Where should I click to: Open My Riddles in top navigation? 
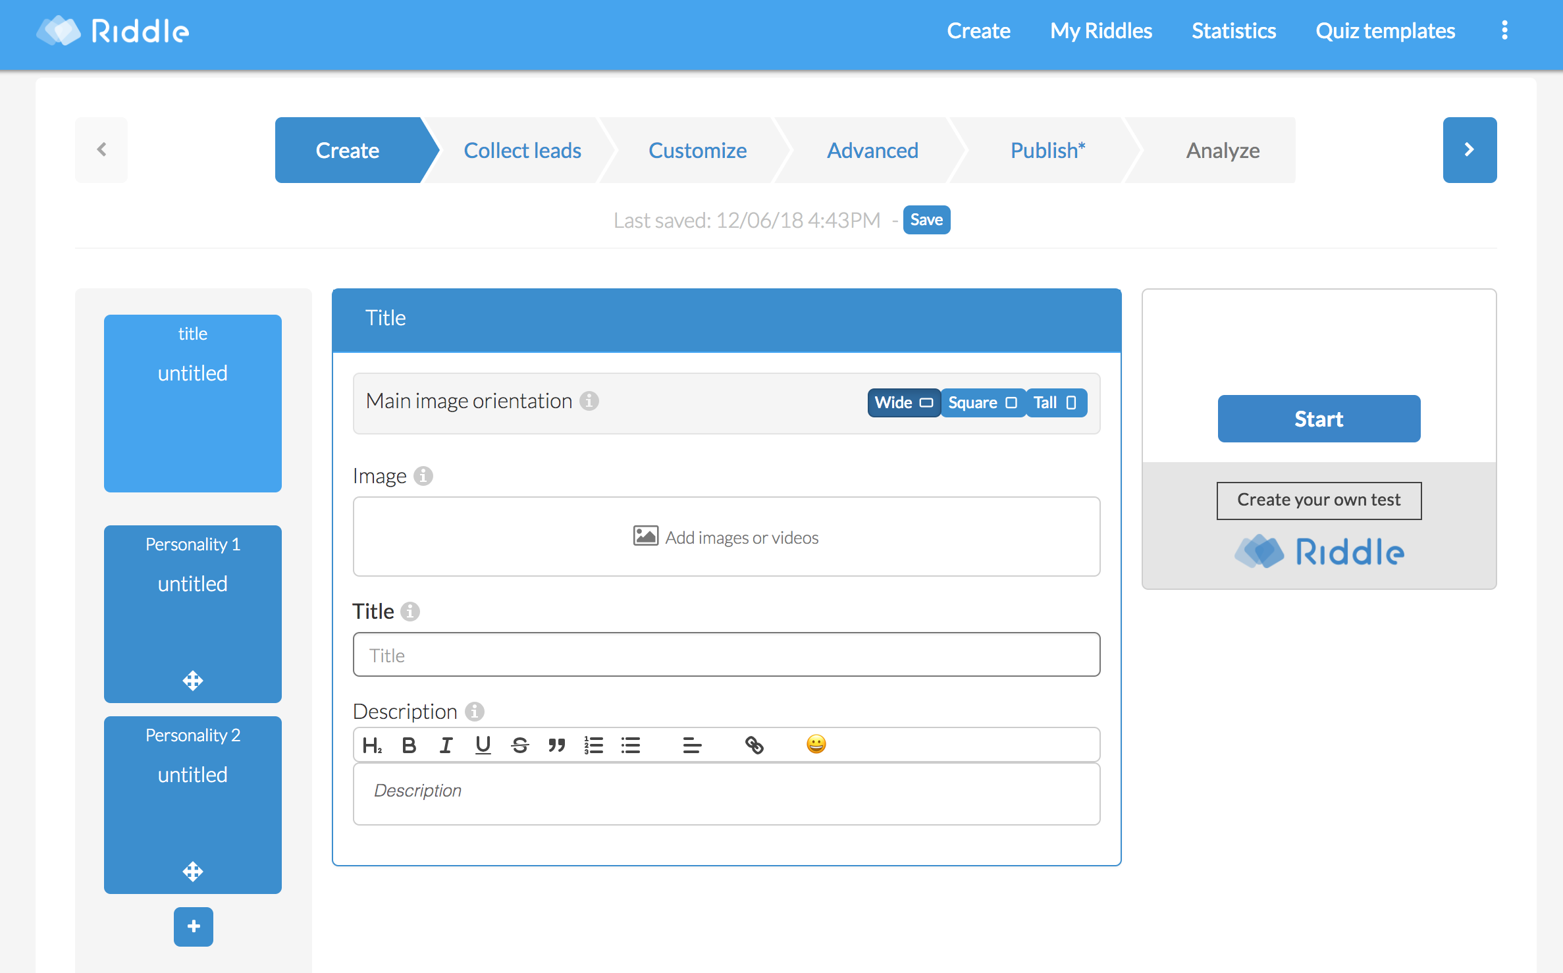tap(1101, 31)
